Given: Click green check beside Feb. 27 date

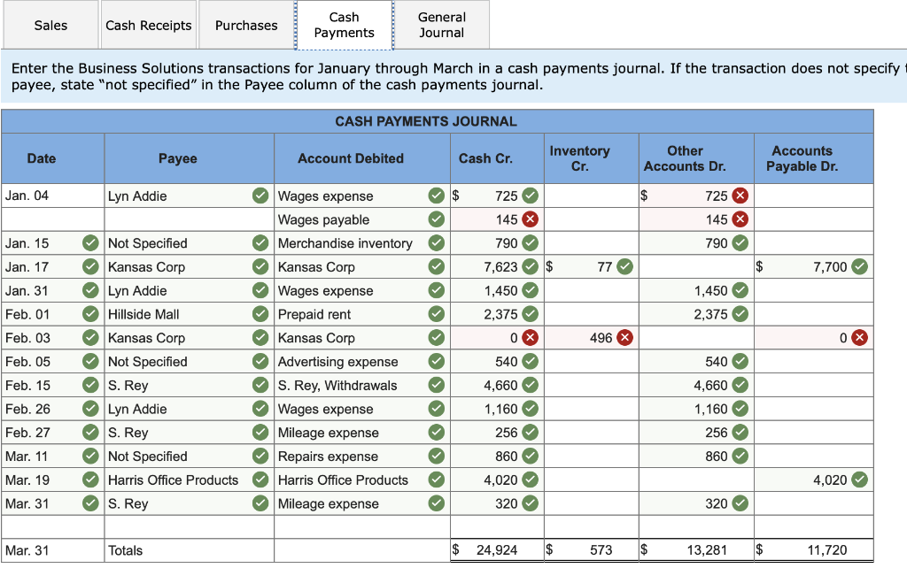Looking at the screenshot, I should (x=90, y=433).
